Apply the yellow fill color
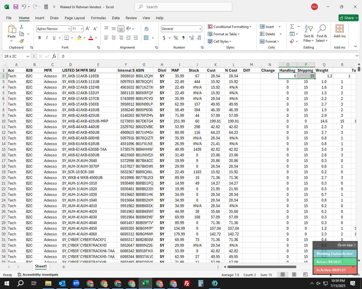 coord(79,38)
